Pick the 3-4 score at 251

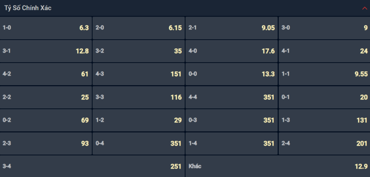[92, 166]
